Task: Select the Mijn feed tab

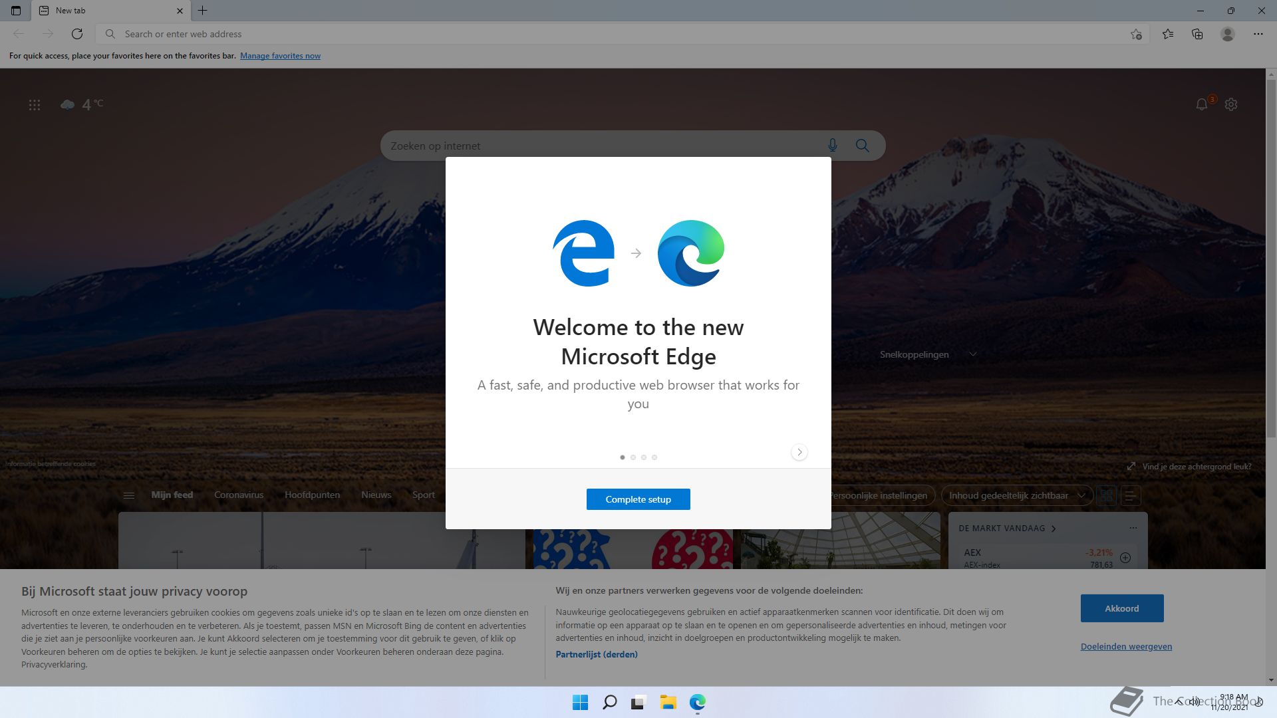Action: (172, 495)
